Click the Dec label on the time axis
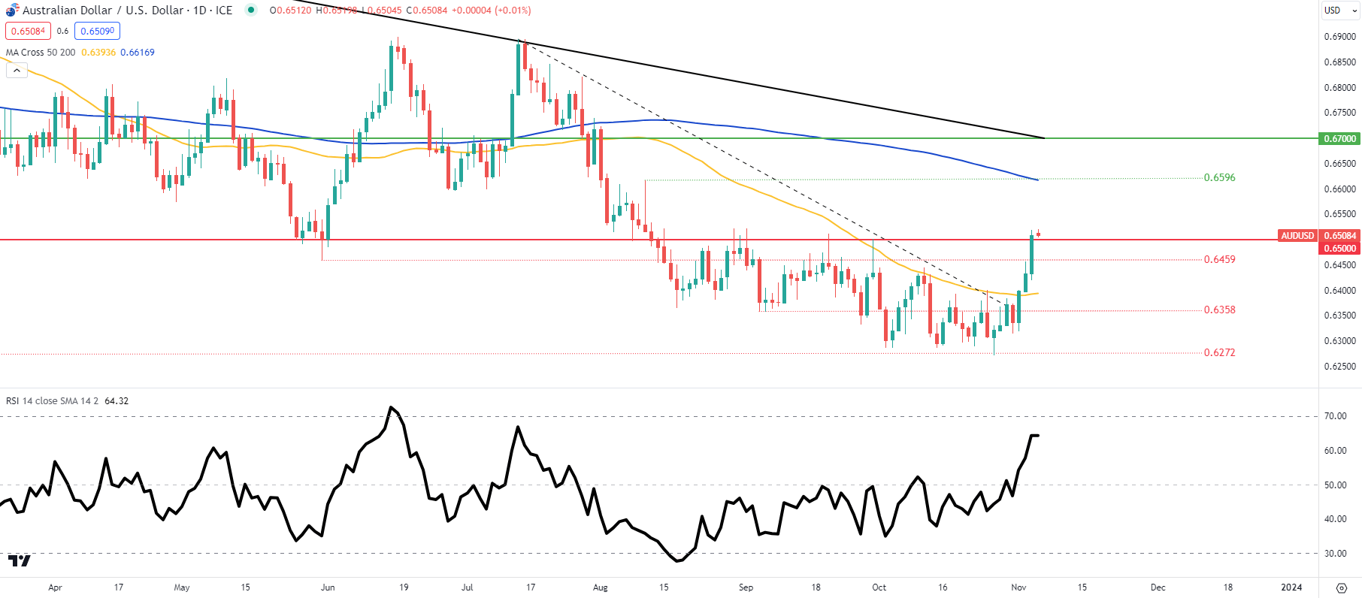Screen dimensions: 1362x598 point(1158,587)
